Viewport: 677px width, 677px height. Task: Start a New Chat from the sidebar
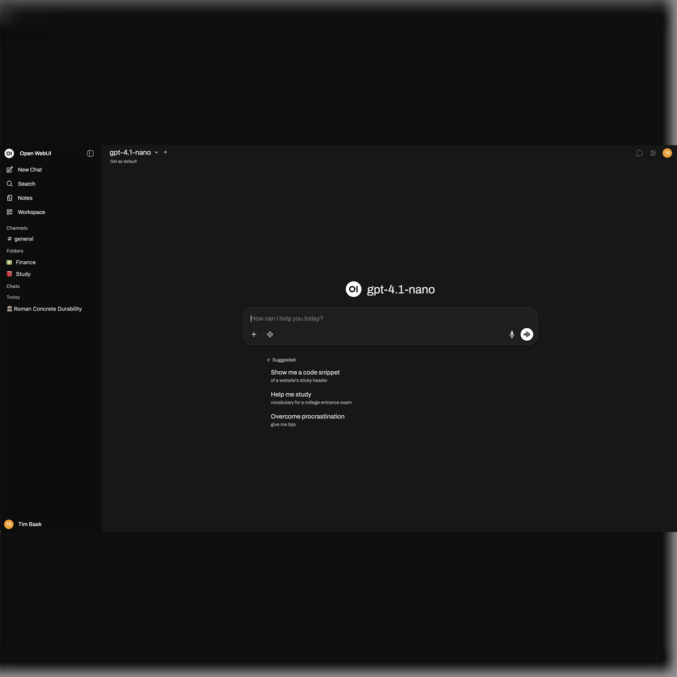pos(51,170)
